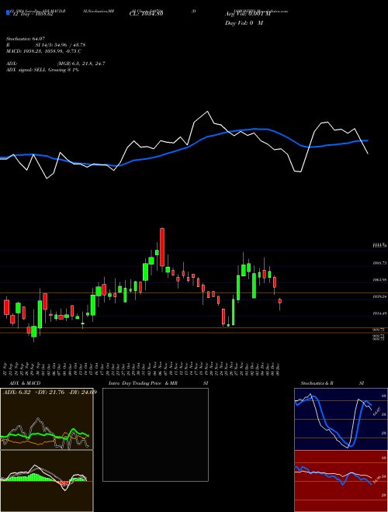This screenshot has height=512, width=388.
Task: Open the blue Stochastics mini chart
Action: [x=341, y=419]
